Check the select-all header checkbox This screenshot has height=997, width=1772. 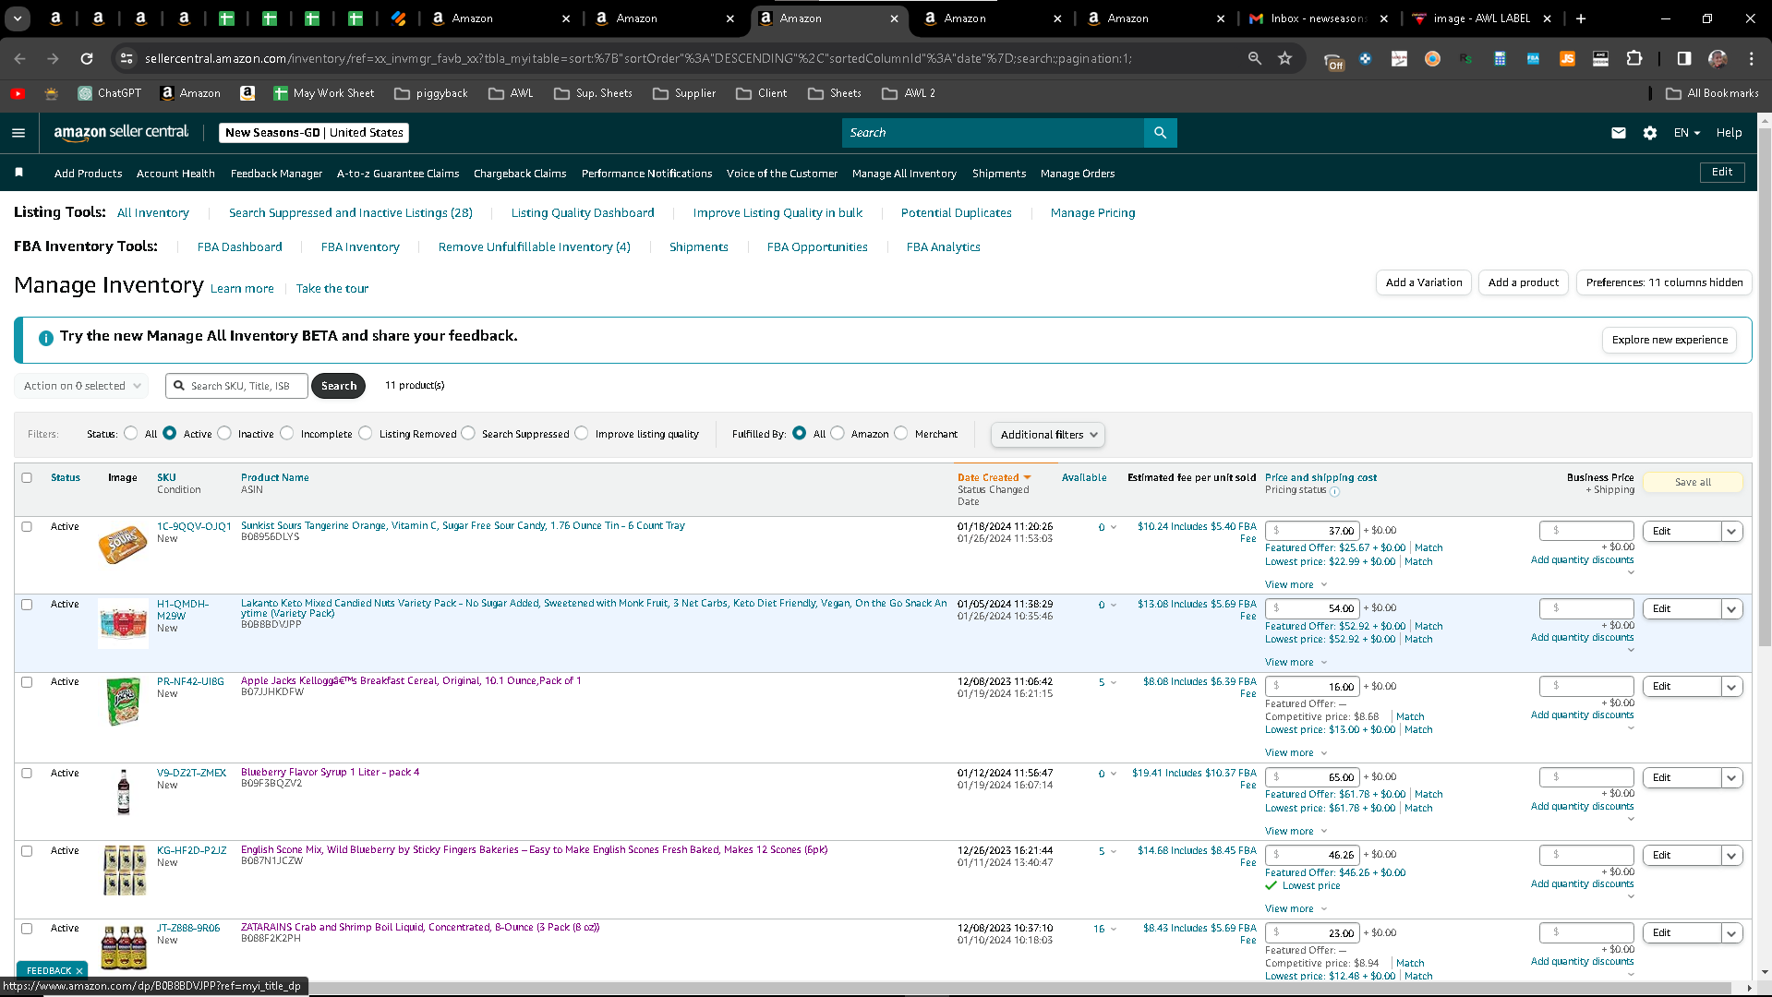pos(27,478)
